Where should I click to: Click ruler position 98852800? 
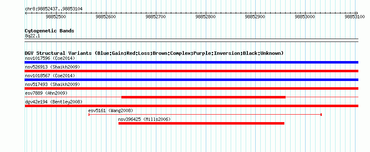pyautogui.click(x=206, y=17)
